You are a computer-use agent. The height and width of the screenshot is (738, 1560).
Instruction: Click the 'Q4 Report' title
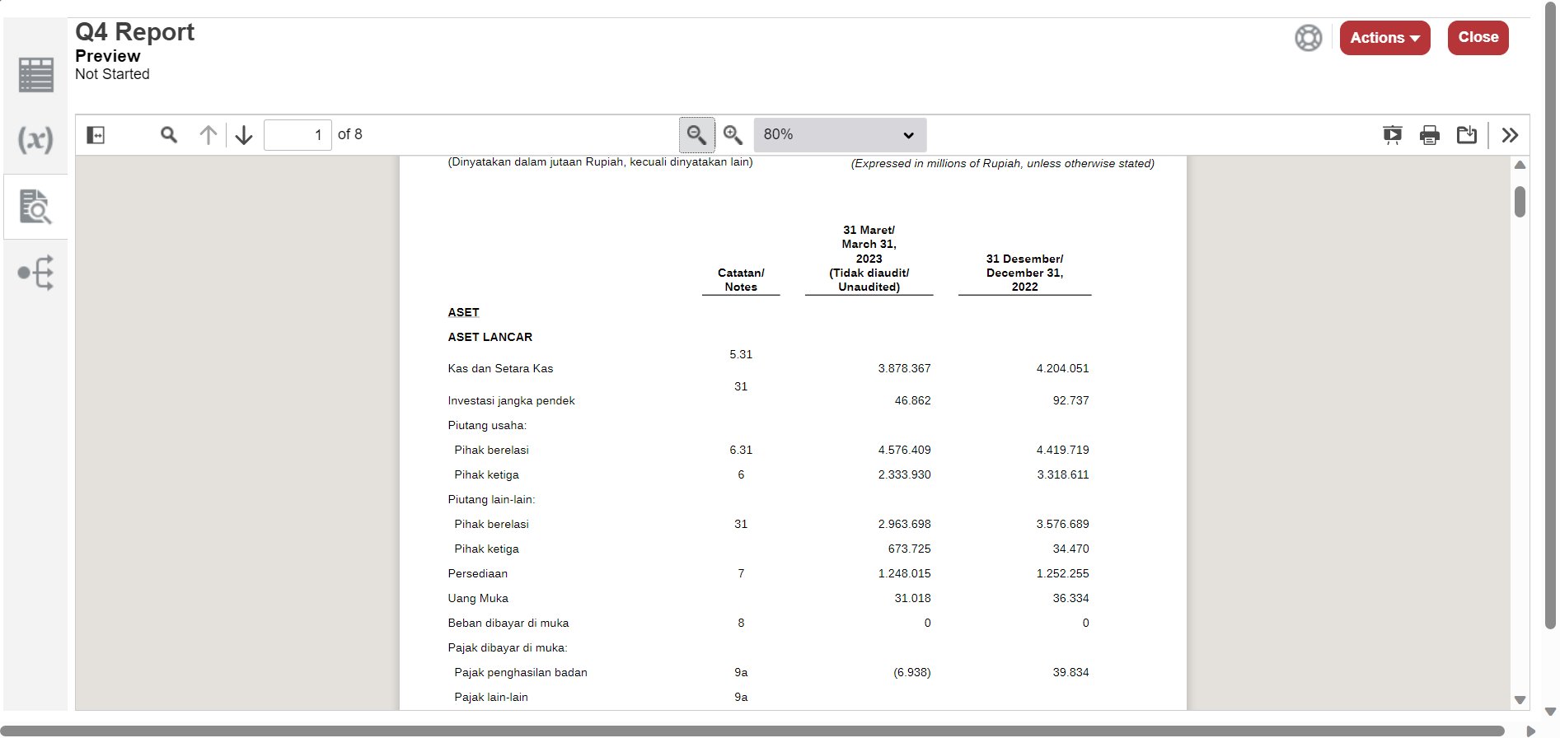[x=134, y=32]
